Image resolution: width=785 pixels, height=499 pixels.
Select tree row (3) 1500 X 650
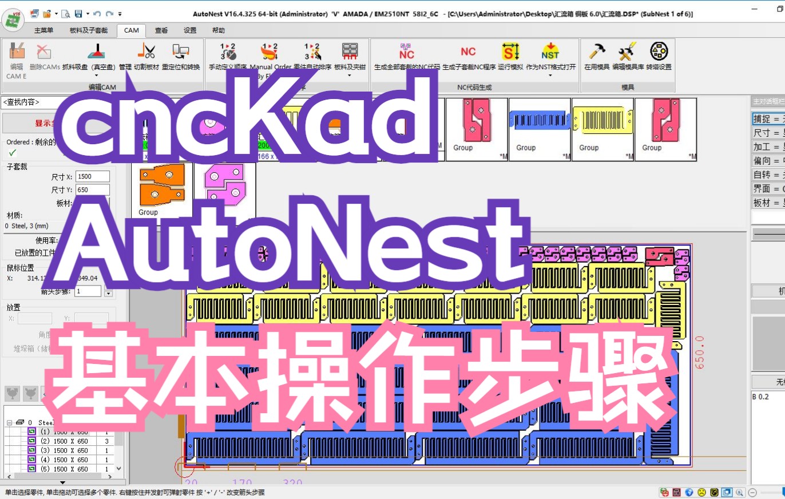(x=64, y=450)
